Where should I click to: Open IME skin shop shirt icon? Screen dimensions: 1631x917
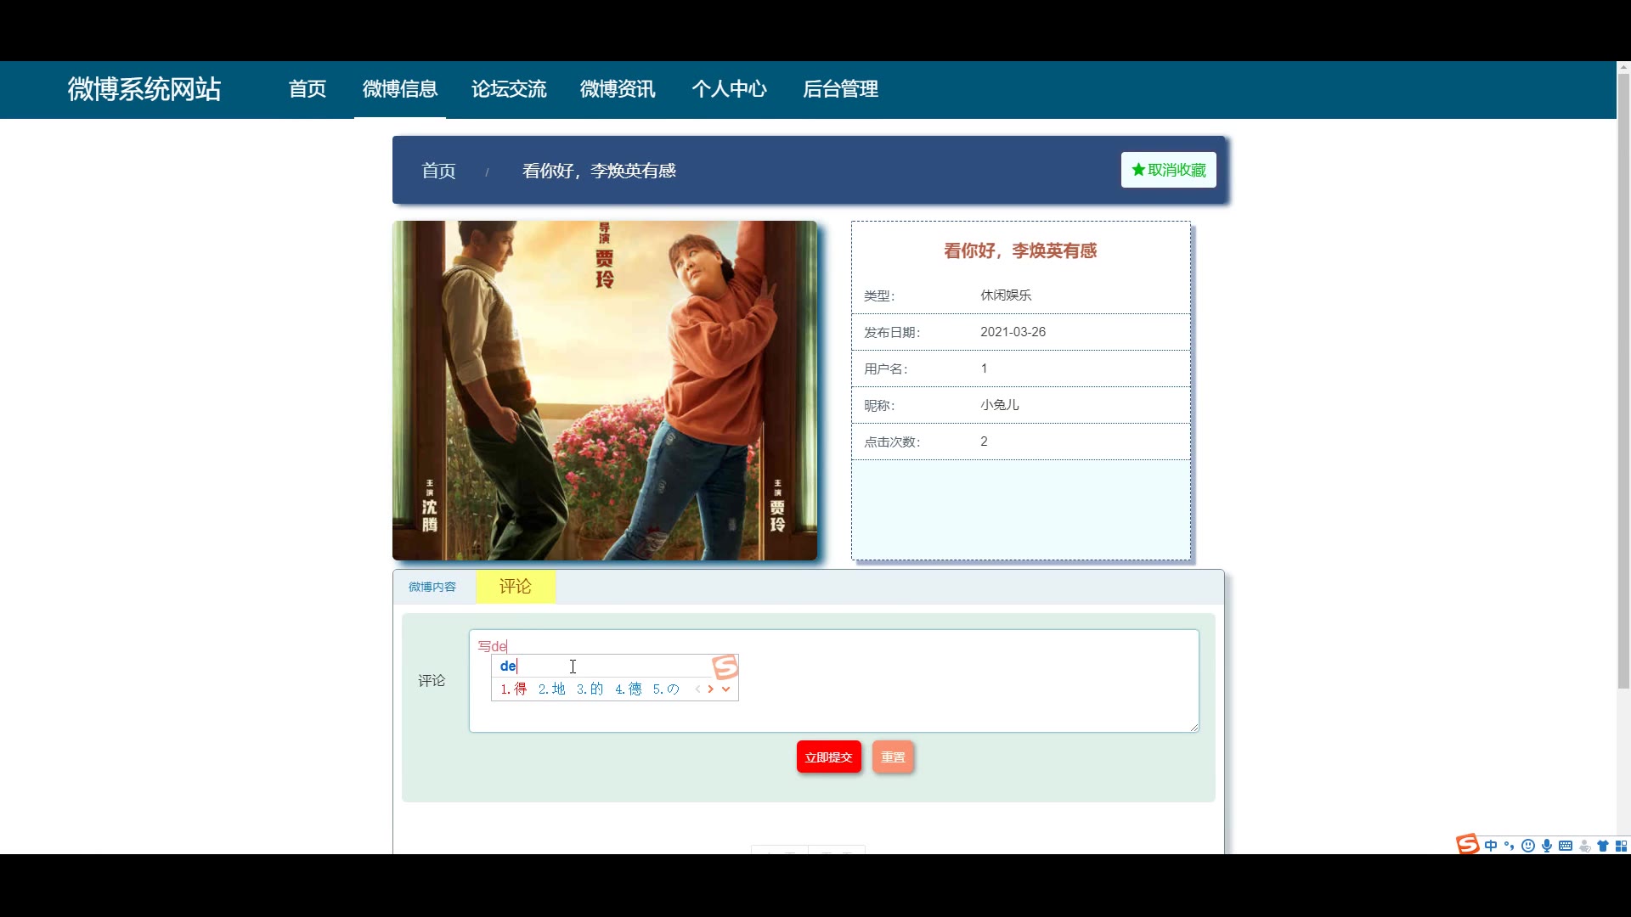tap(1603, 846)
